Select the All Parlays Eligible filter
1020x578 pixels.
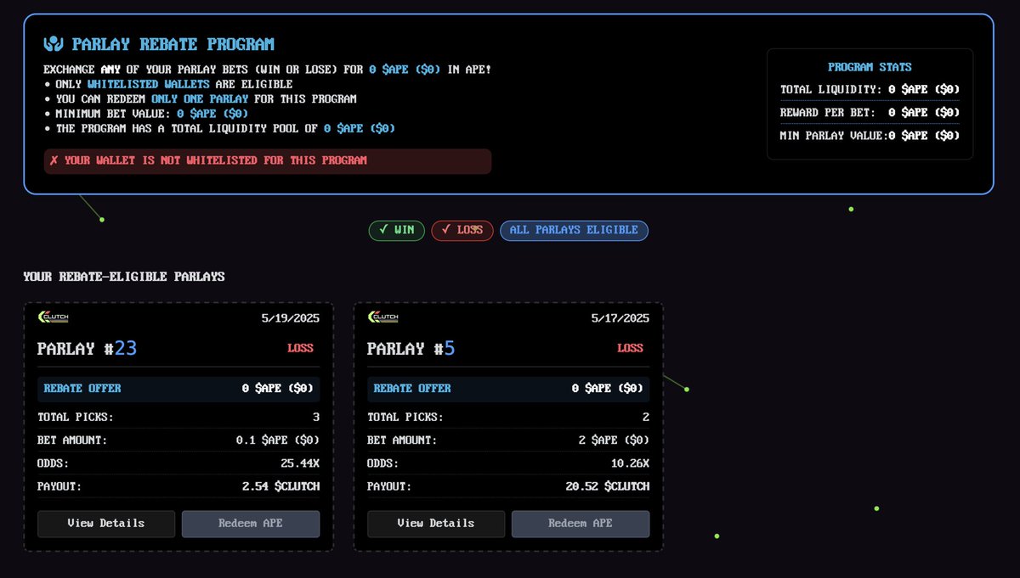coord(574,230)
